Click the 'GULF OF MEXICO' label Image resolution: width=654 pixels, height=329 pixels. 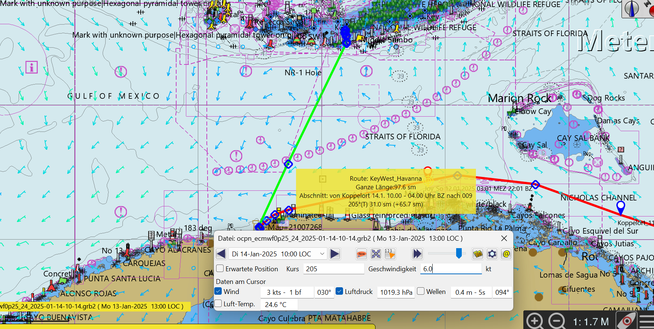point(113,96)
